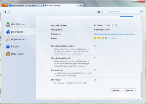Image resolution: width=146 pixels, height=104 pixels.
Task: Go back with the left arrow
Action: click(x=5, y=12)
